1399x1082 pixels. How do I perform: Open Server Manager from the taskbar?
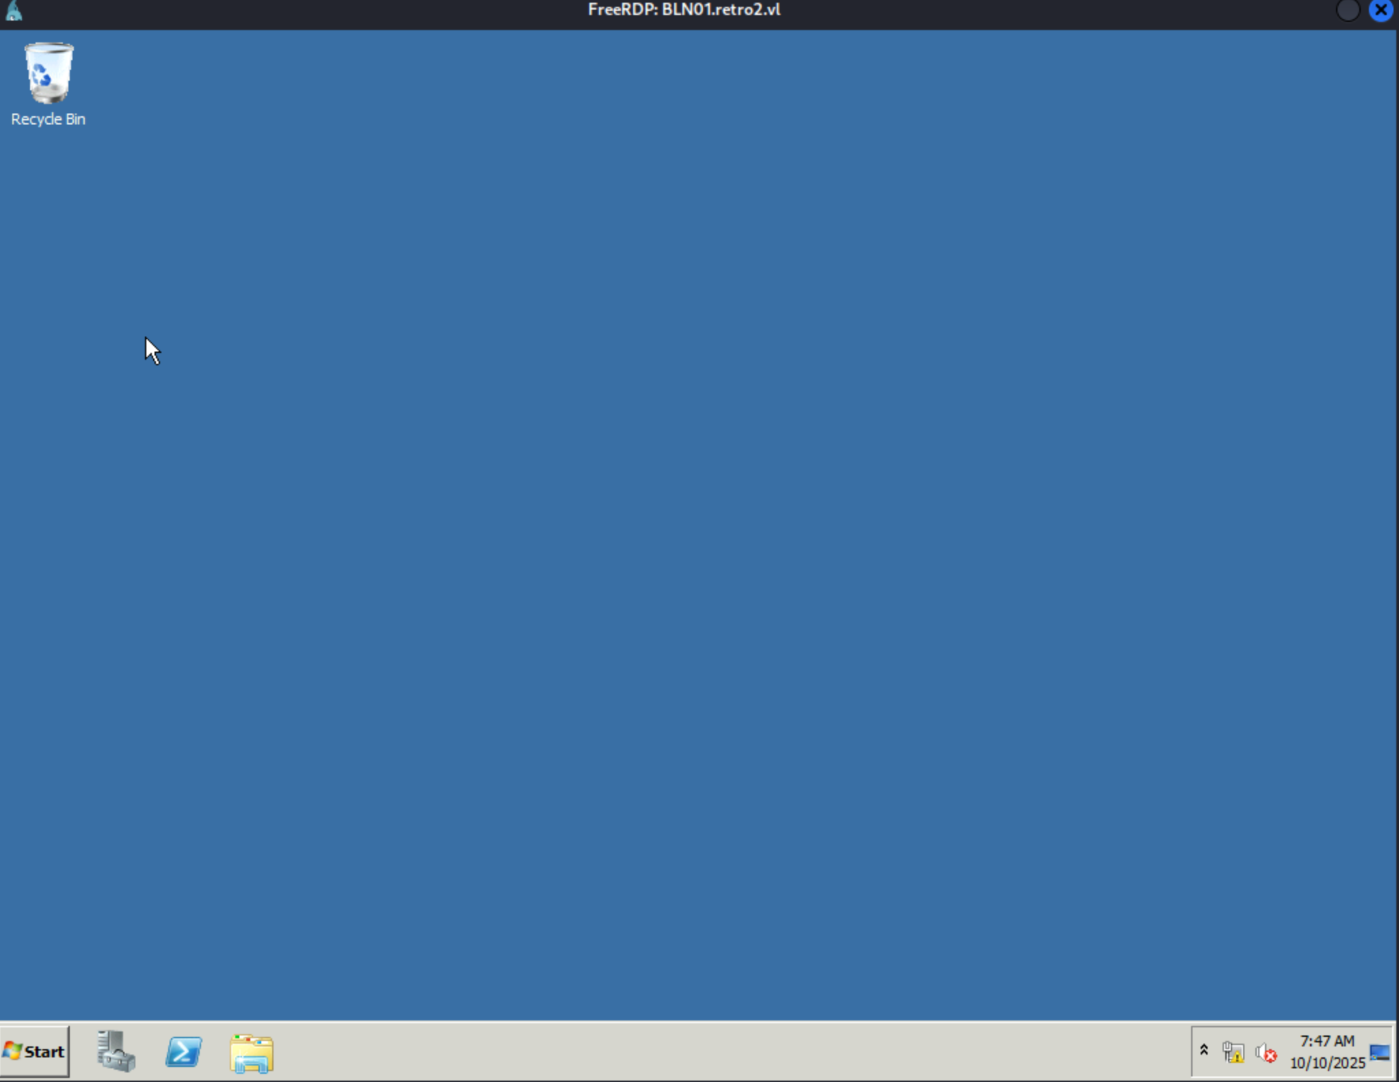click(x=116, y=1051)
